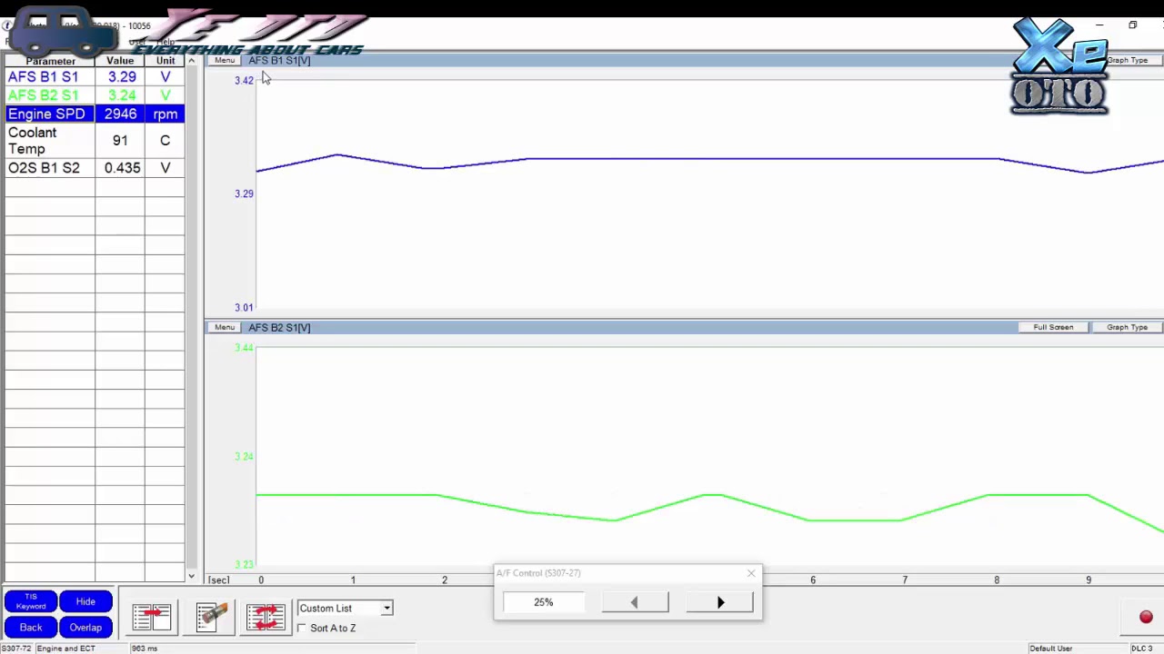
Task: Click the 25% A/F Control value field
Action: point(544,602)
